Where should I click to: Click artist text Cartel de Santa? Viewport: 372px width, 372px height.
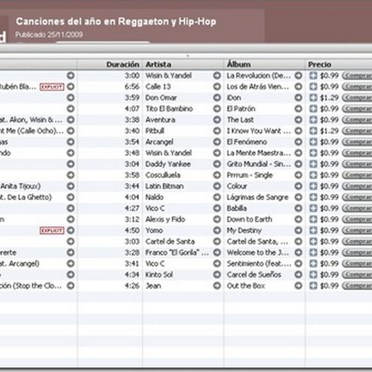[x=170, y=241]
